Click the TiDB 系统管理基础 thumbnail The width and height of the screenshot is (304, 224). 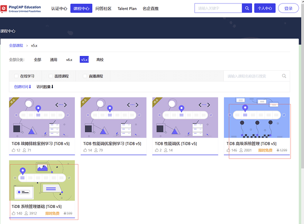click(x=42, y=181)
